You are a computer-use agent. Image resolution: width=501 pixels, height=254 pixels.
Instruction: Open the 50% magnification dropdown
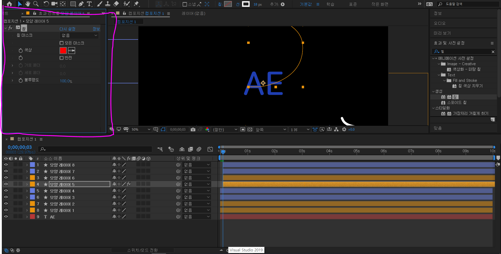(x=141, y=129)
